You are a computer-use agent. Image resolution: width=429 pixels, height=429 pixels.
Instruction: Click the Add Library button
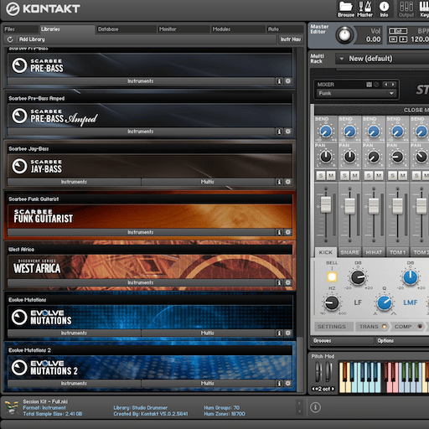tap(32, 39)
